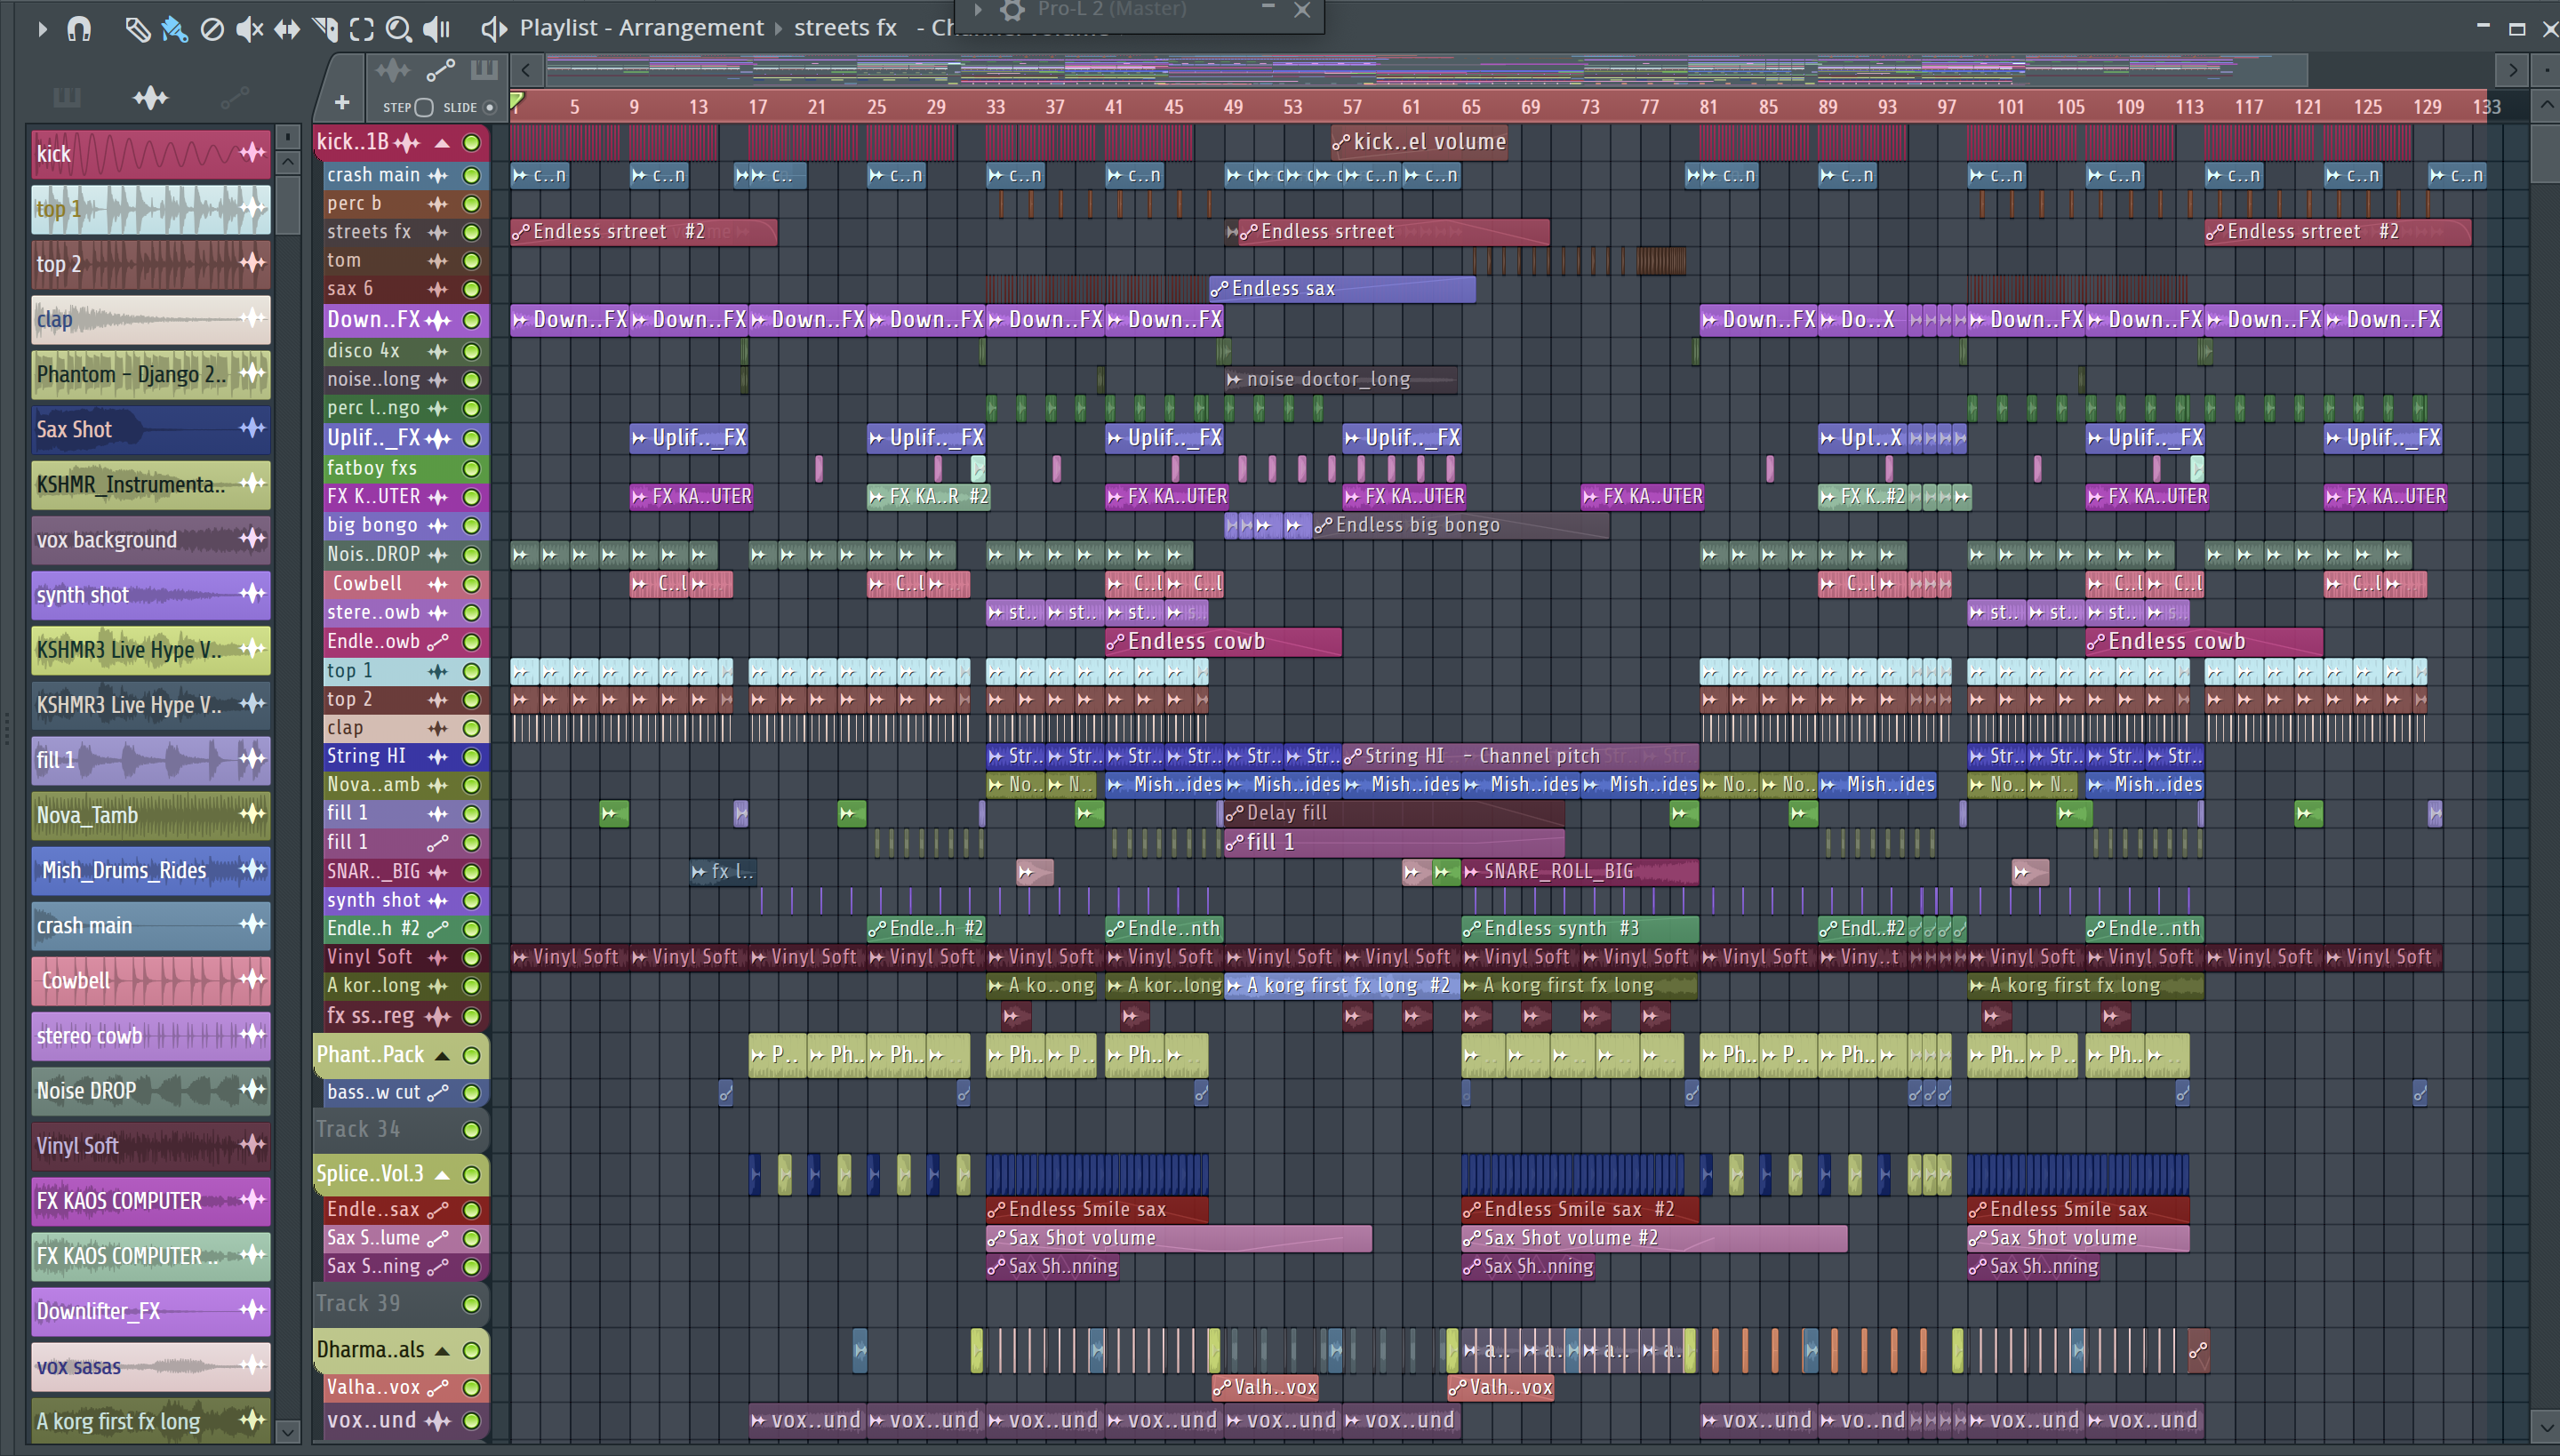Select Downlifter_FX clip in picker
This screenshot has width=2560, height=1456.
(151, 1311)
